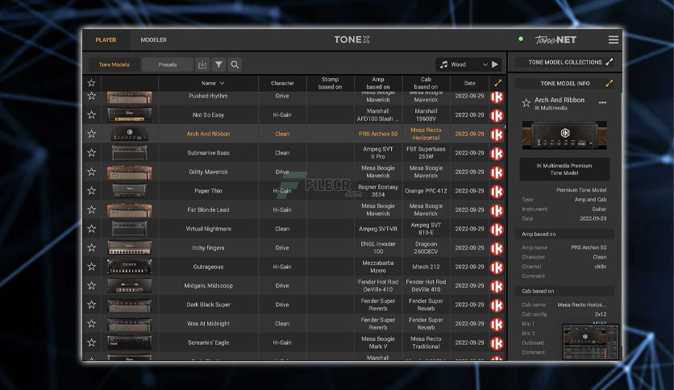Click the search magnifier icon

click(x=235, y=64)
